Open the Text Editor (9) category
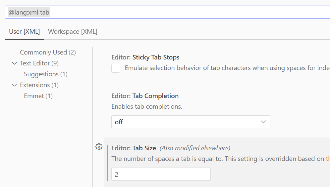330x187 pixels. pyautogui.click(x=39, y=63)
